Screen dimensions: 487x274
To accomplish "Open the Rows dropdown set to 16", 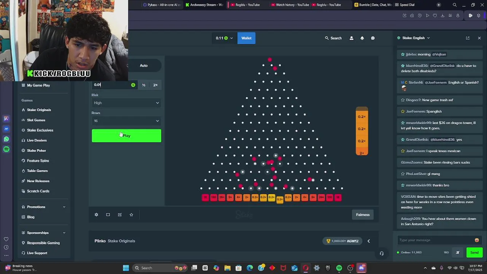I will pyautogui.click(x=126, y=121).
